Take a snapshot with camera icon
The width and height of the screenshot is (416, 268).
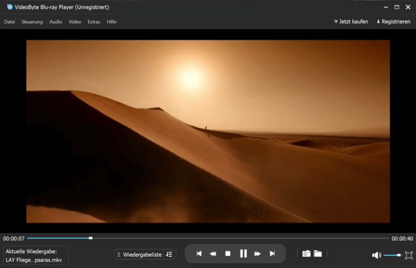[x=306, y=253]
